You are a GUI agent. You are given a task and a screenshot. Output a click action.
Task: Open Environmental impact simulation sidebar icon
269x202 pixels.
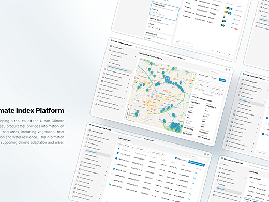point(102,81)
